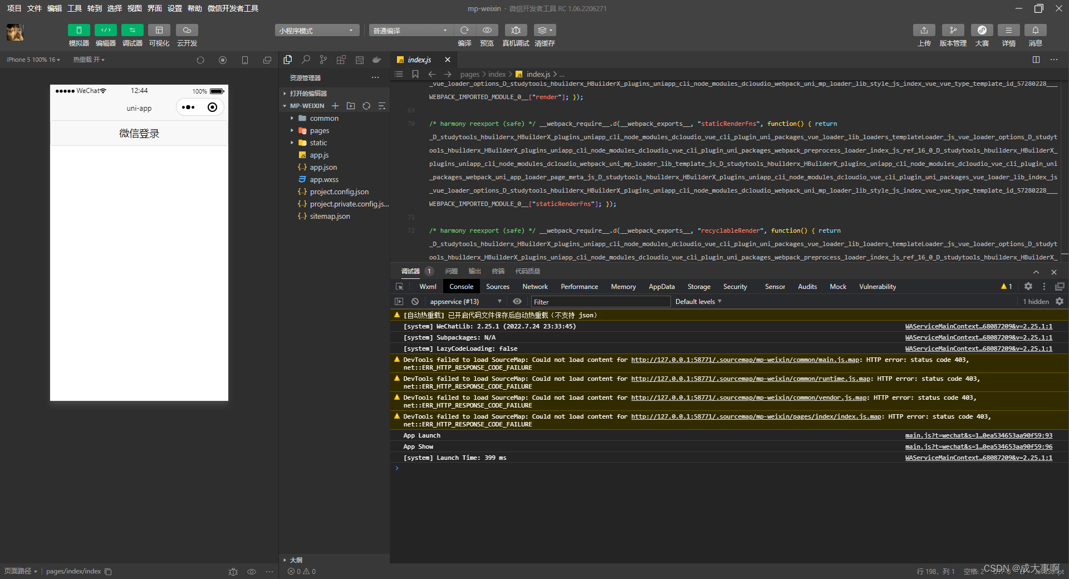Toggle the 调试器 debugger panel button
Image resolution: width=1069 pixels, height=579 pixels.
coord(132,30)
